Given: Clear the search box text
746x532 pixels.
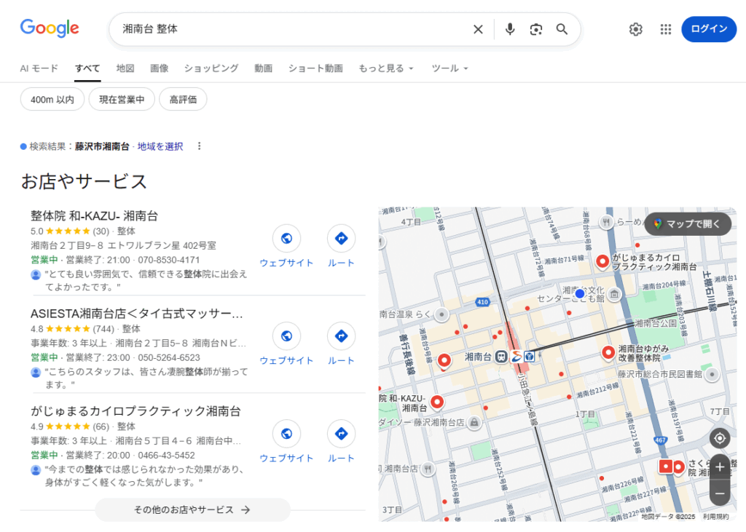Looking at the screenshot, I should coord(478,29).
